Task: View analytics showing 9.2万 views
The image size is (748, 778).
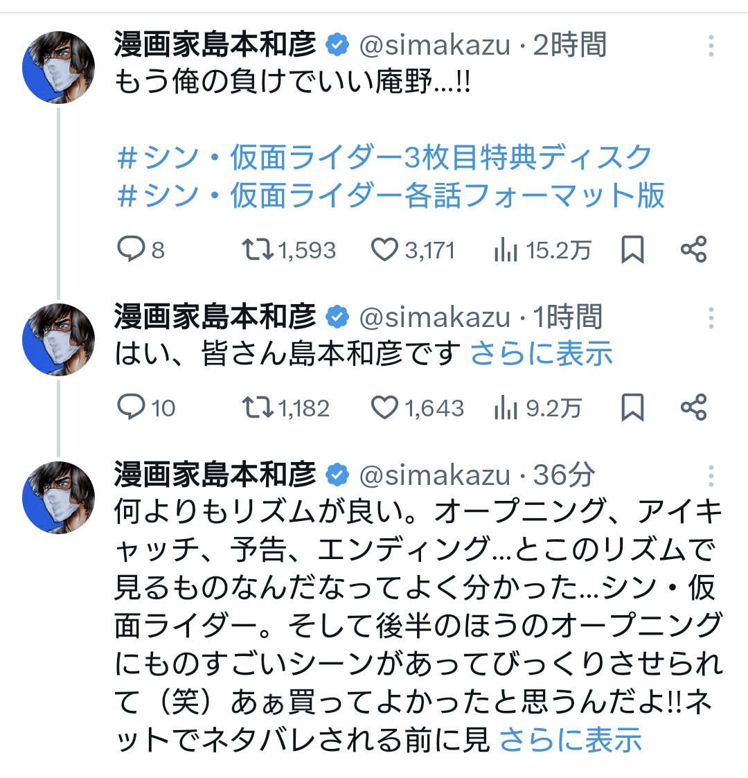Action: [x=506, y=407]
